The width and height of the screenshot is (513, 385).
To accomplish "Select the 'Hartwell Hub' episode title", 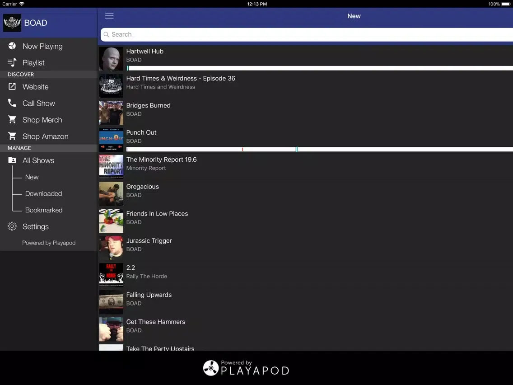I will [x=145, y=52].
